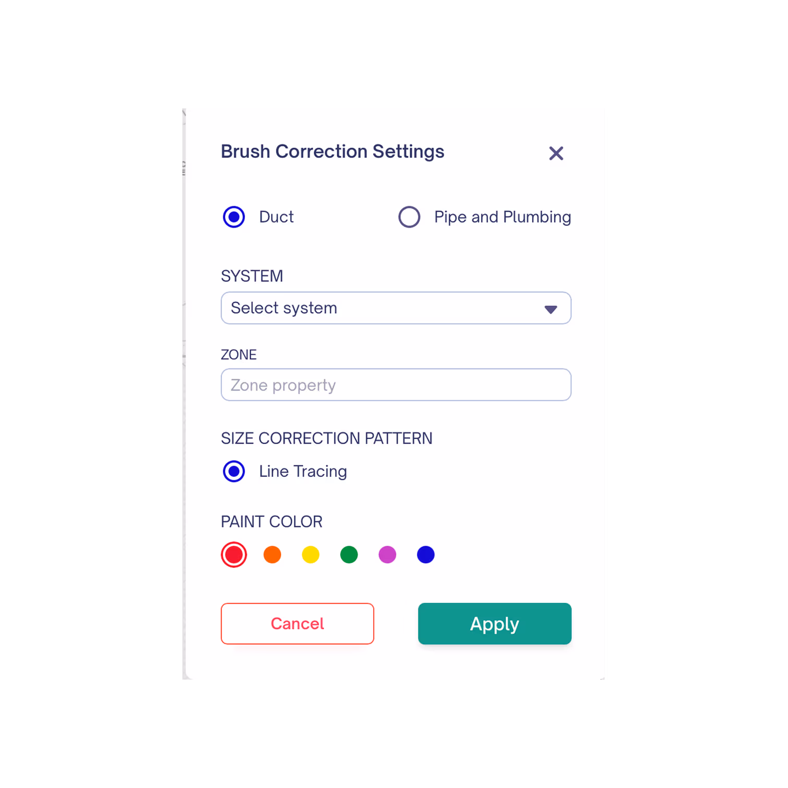Click the SYSTEM section label
This screenshot has width=788, height=788.
[252, 276]
